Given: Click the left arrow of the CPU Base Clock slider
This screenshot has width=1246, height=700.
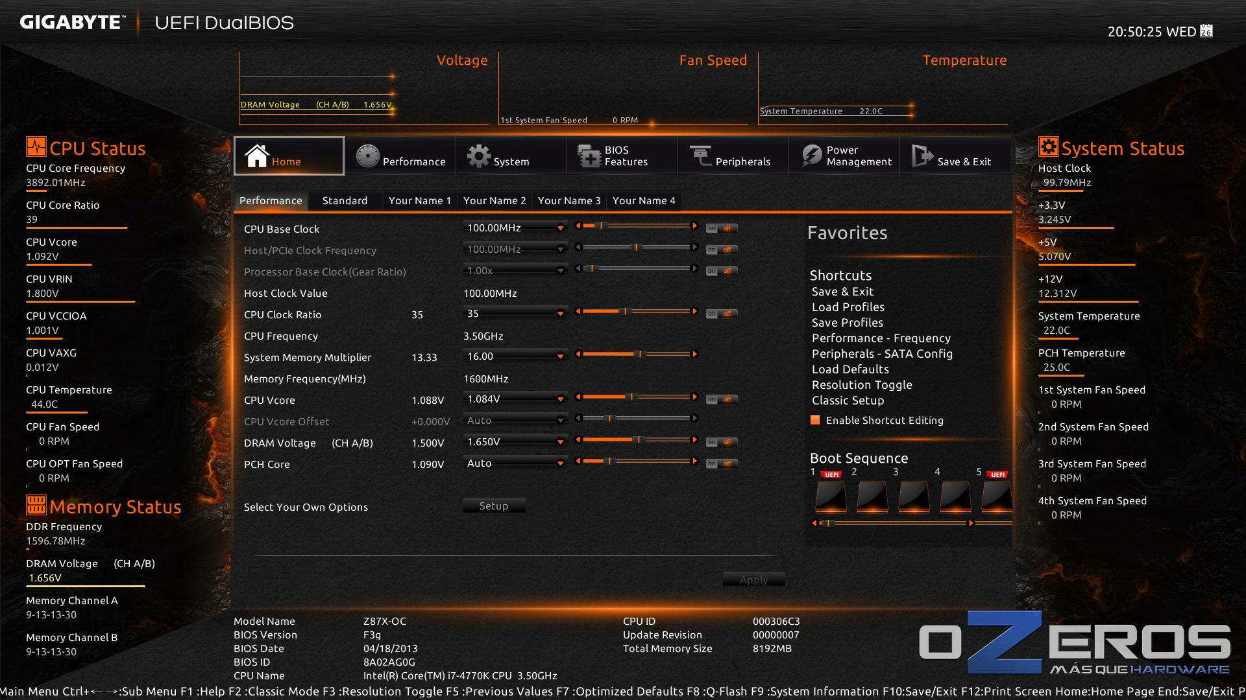Looking at the screenshot, I should click(x=578, y=226).
